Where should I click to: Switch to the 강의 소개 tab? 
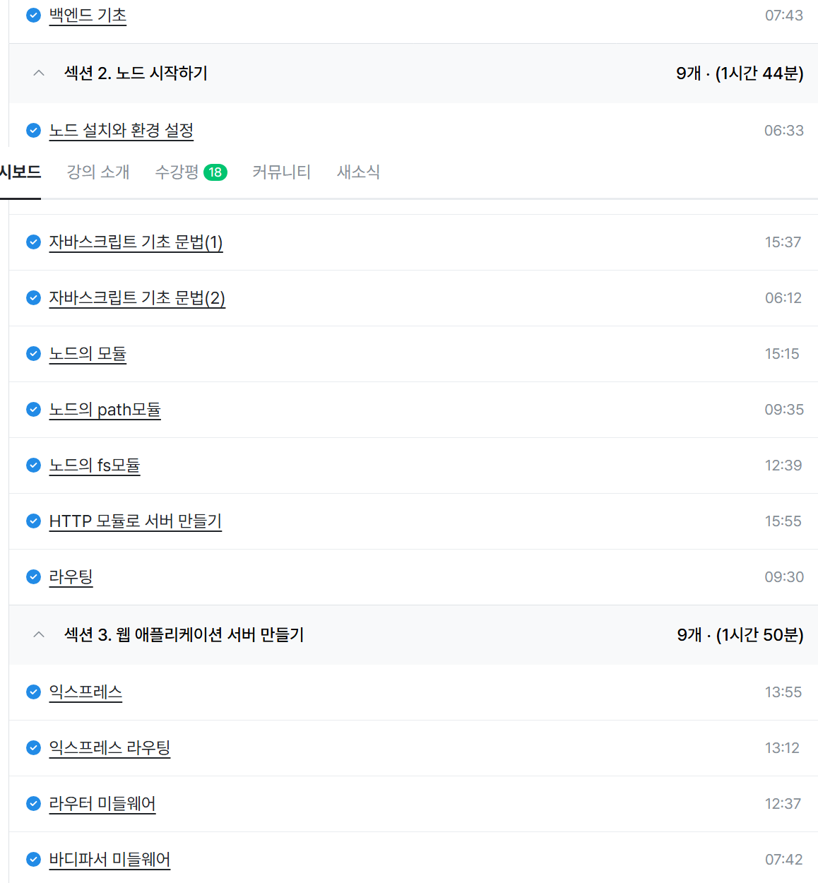point(98,172)
